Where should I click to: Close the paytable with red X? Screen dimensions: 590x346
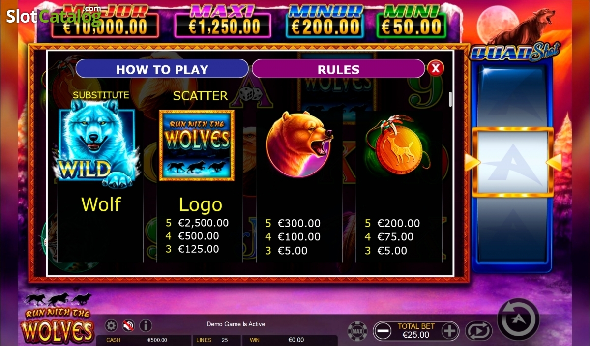(435, 68)
